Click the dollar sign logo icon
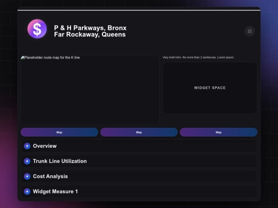Viewport: 278px width, 208px height. [x=37, y=29]
